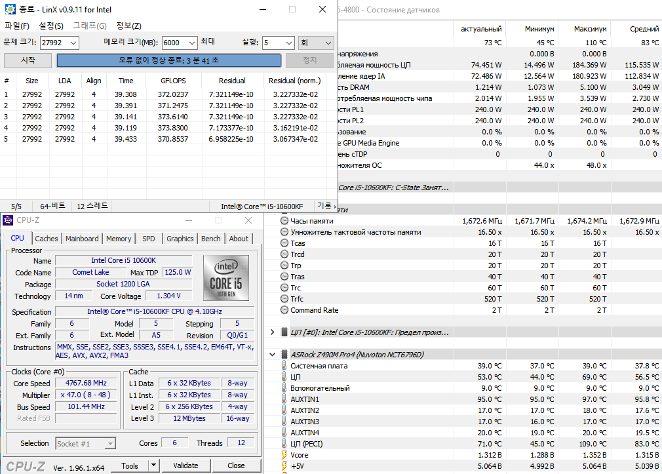Switch to the Bench tab in CPU-Z
The width and height of the screenshot is (662, 474).
point(210,239)
